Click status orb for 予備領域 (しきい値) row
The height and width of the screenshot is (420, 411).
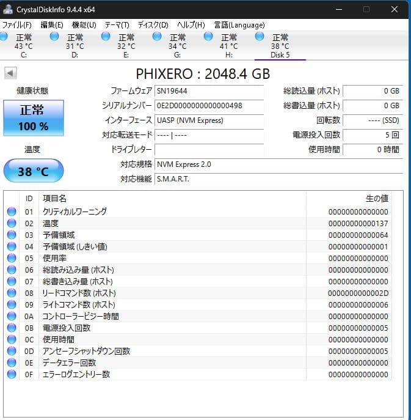click(12, 246)
